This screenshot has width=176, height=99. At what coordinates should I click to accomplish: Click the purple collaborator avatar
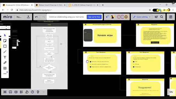(x=122, y=17)
